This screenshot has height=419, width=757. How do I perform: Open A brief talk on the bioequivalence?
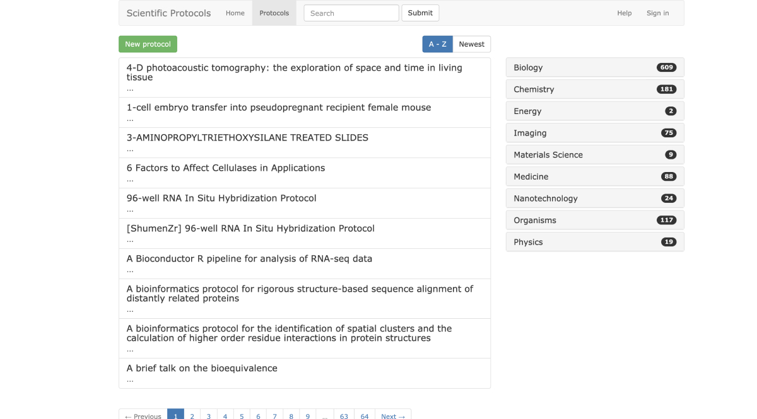[202, 369]
